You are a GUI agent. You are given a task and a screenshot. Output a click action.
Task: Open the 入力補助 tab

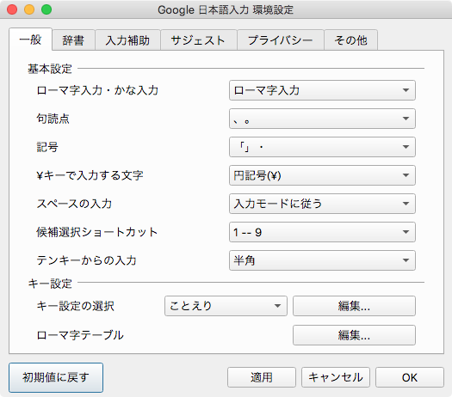coord(127,40)
